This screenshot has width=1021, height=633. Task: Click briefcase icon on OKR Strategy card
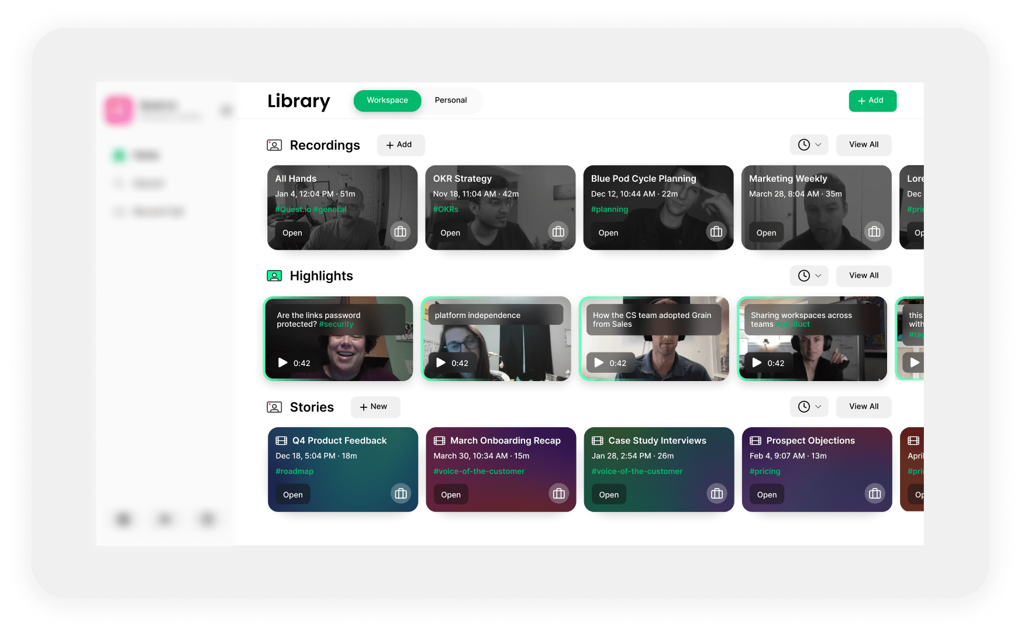(558, 232)
